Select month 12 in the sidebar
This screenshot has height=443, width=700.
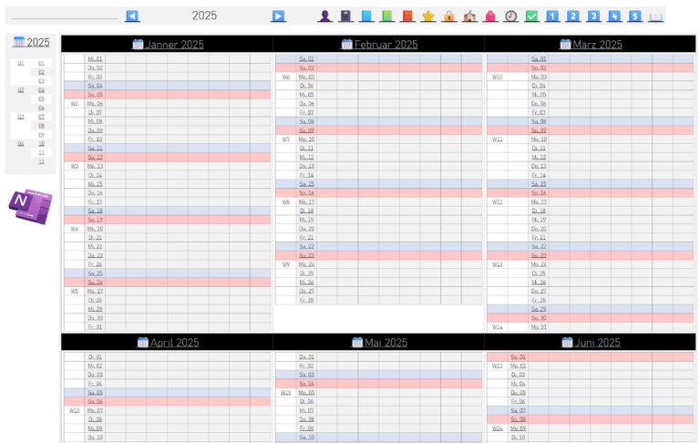coord(41,161)
